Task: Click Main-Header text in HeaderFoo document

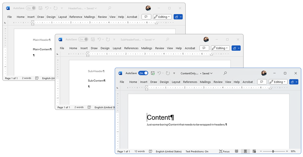Action: (41, 40)
